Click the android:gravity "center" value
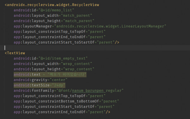This screenshot has width=190, height=119. click(x=58, y=80)
